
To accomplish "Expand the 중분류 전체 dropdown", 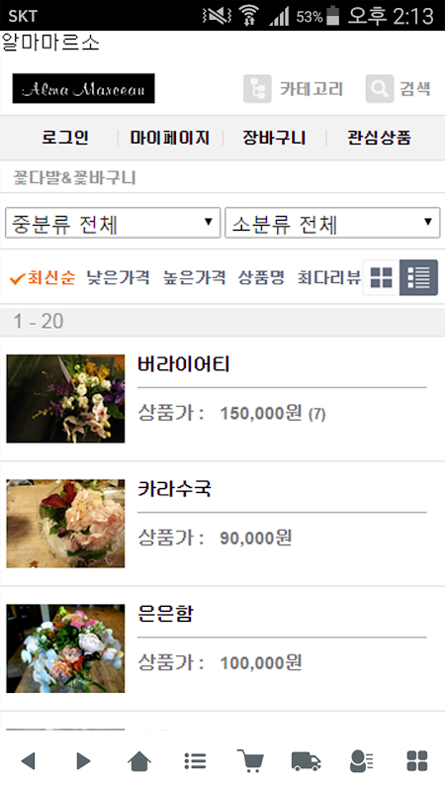I will [x=113, y=223].
